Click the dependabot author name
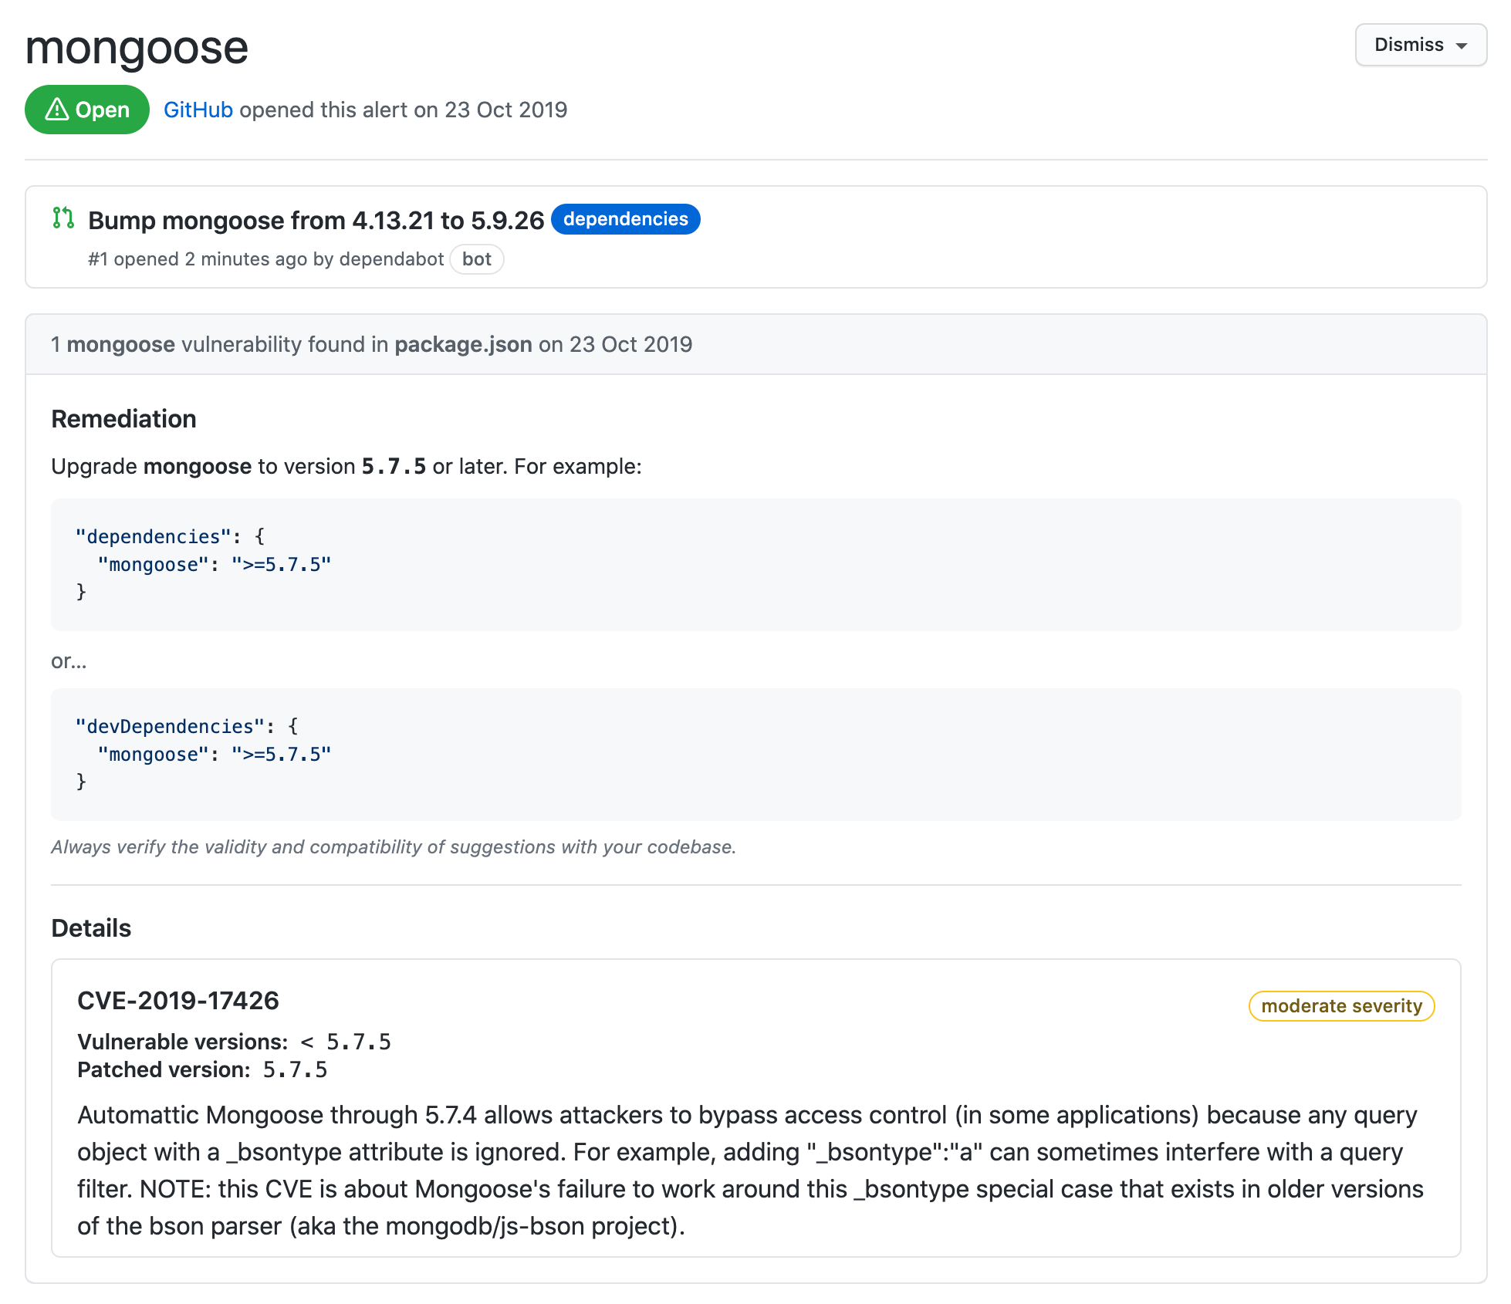The image size is (1511, 1304). [x=391, y=259]
